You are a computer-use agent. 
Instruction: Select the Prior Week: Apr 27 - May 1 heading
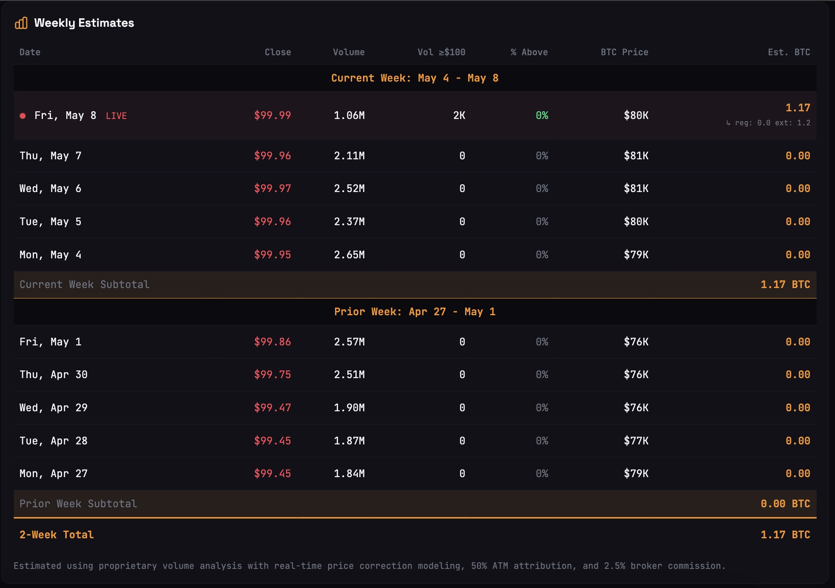[415, 312]
